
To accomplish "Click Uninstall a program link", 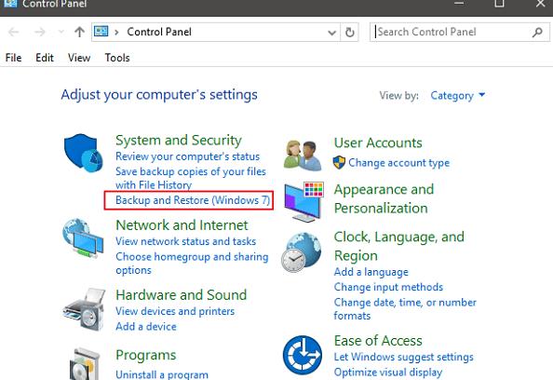I will pos(162,374).
